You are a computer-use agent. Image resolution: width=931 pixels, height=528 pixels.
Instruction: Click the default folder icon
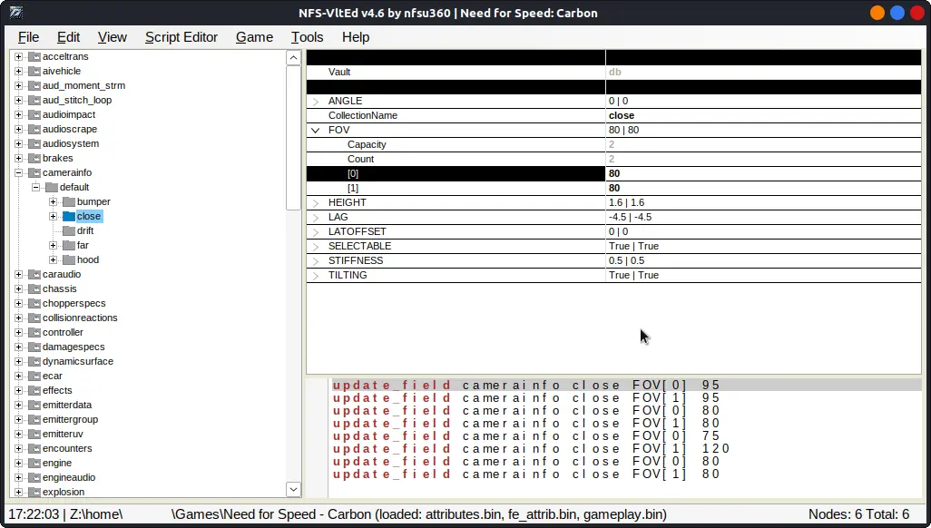pyautogui.click(x=52, y=187)
